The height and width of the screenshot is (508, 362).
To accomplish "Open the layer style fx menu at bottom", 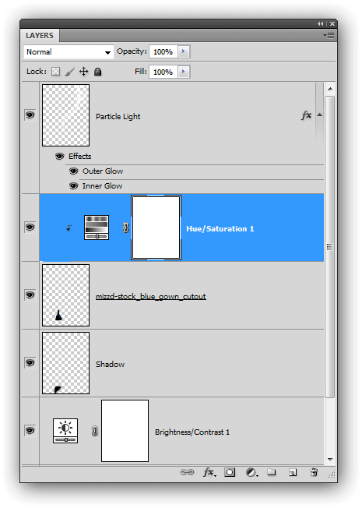I will tap(209, 472).
